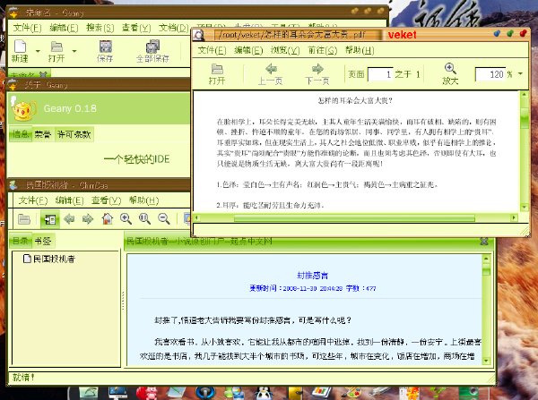This screenshot has height=400, width=538.
Task: Click the up arrow of ChmSee content scrollbar
Action: coord(486,259)
